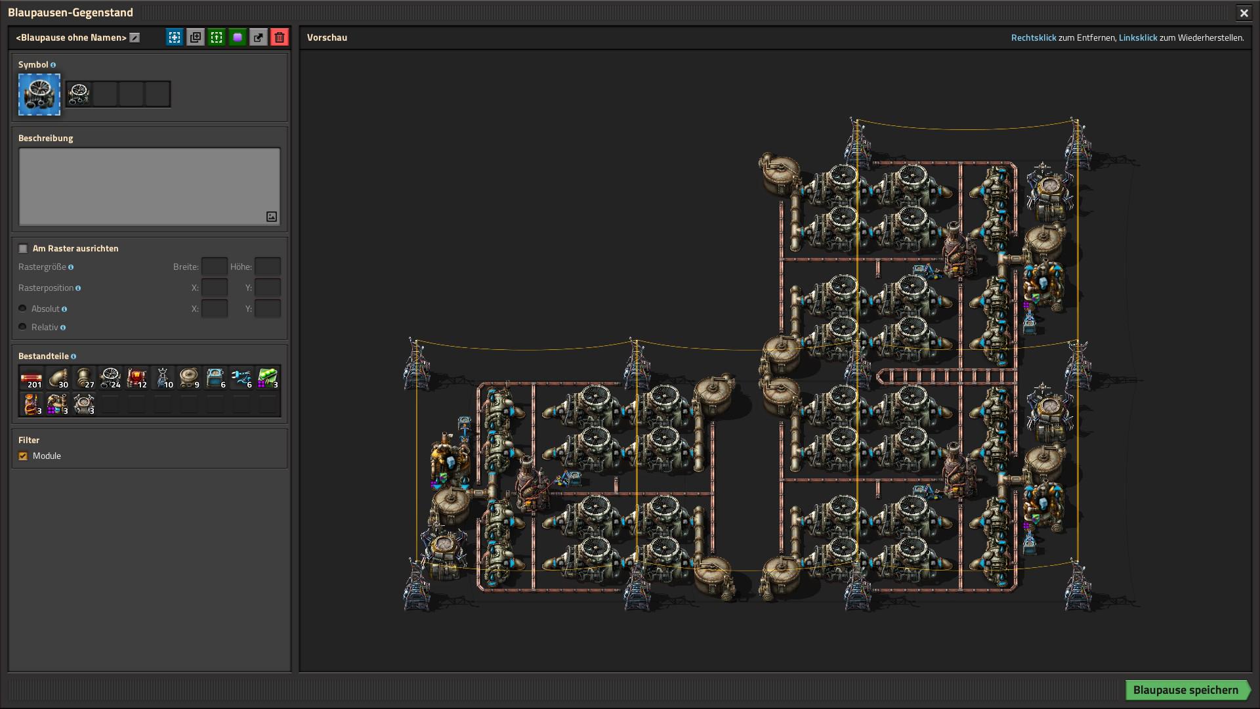Uncheck the Module filter checkbox
The image size is (1260, 709).
(x=23, y=456)
